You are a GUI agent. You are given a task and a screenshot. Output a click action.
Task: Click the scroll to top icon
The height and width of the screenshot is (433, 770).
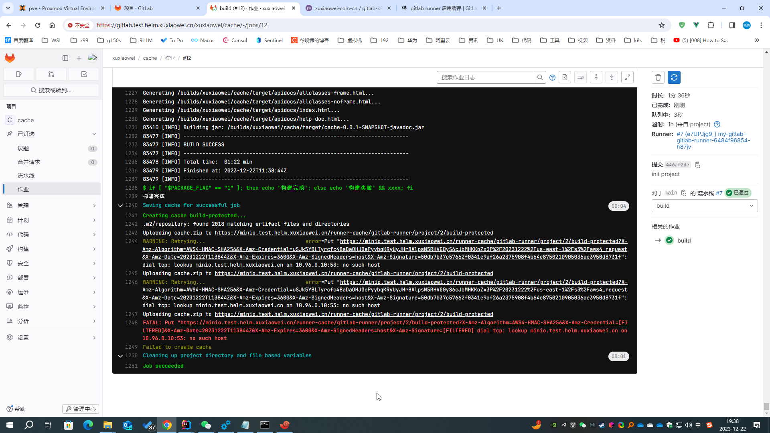tap(596, 77)
